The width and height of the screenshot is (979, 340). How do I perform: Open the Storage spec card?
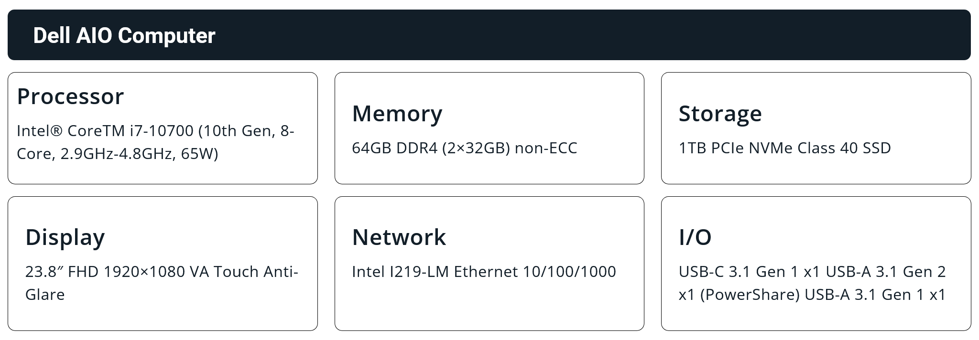[x=816, y=128]
